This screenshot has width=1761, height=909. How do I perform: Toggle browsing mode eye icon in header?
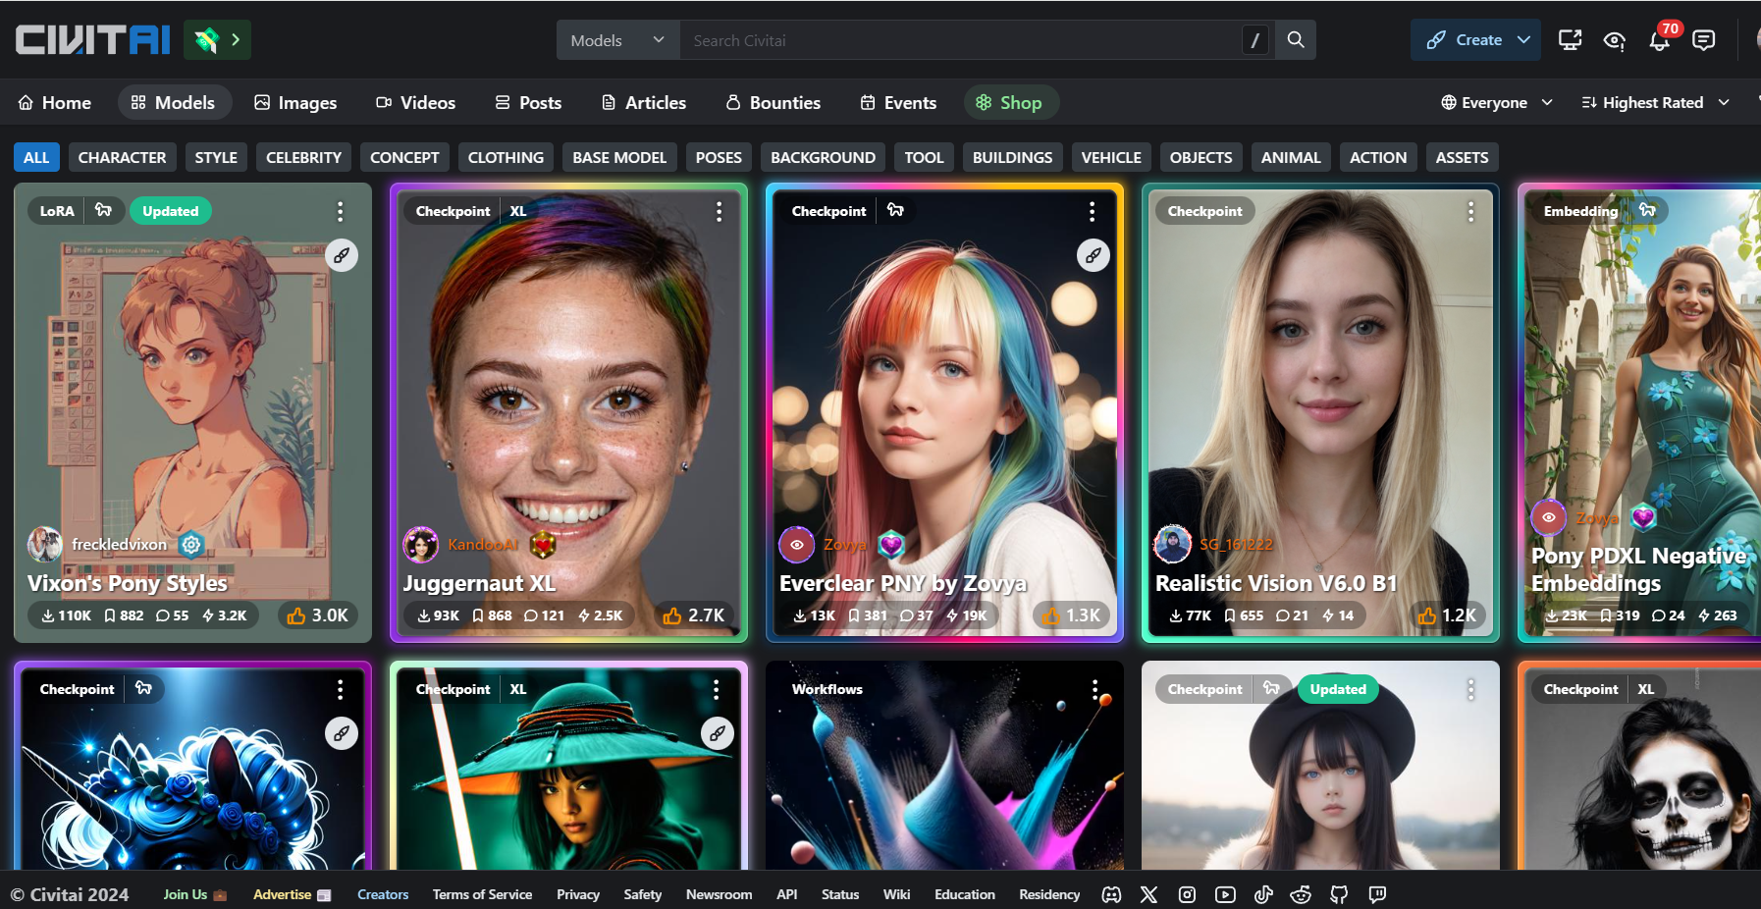(1614, 40)
